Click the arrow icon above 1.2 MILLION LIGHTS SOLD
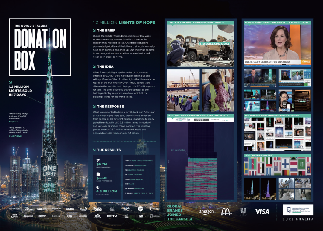The image size is (323, 231). tap(10, 82)
